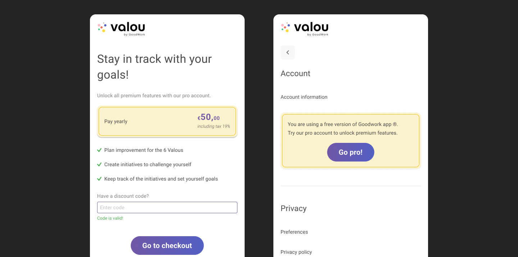Click the checkmark beside Create initiatives feature
This screenshot has width=518, height=257.
point(99,164)
